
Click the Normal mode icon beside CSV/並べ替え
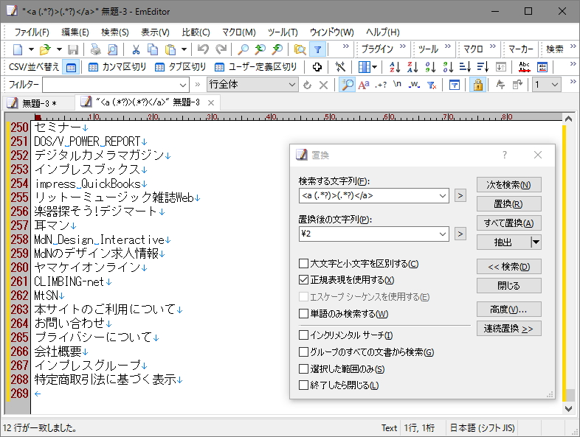(71, 67)
